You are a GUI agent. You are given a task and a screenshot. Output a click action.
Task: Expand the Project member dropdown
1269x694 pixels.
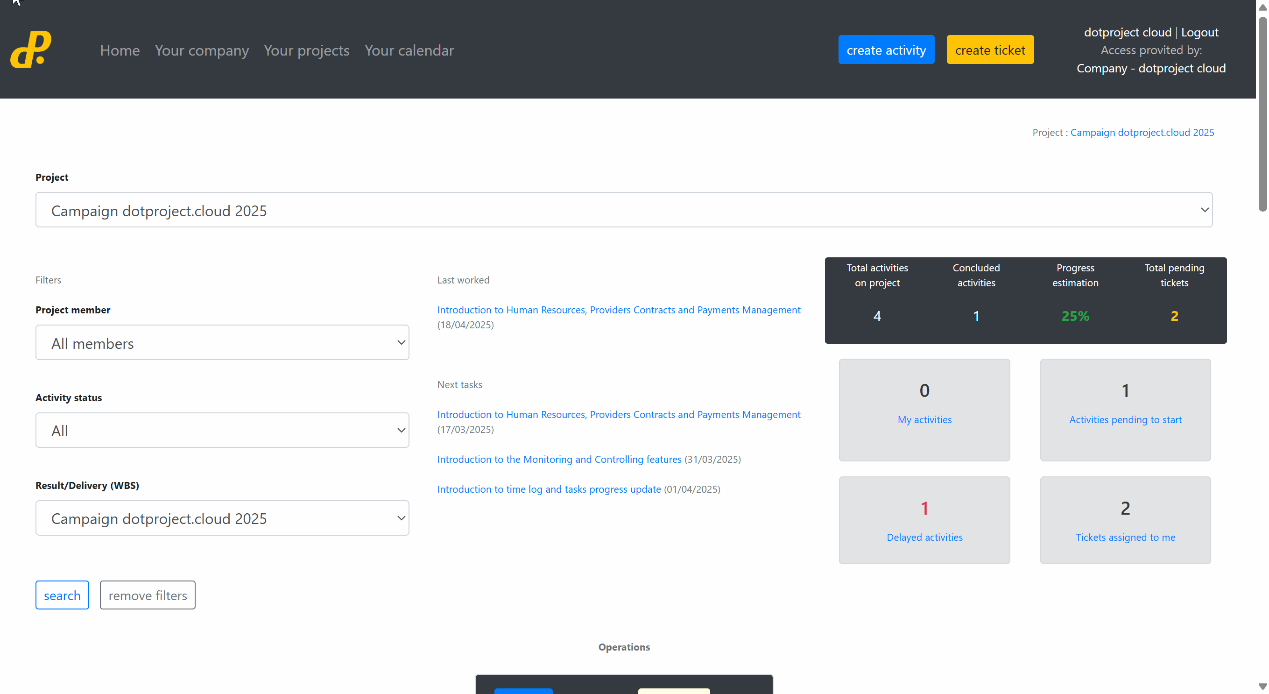tap(222, 343)
